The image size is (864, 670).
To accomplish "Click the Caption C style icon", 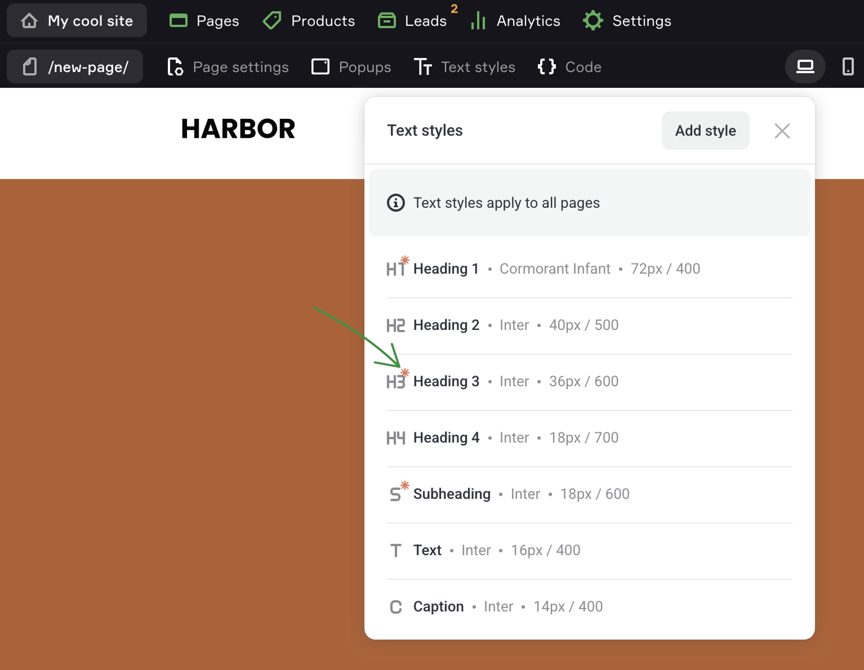I will click(x=396, y=607).
